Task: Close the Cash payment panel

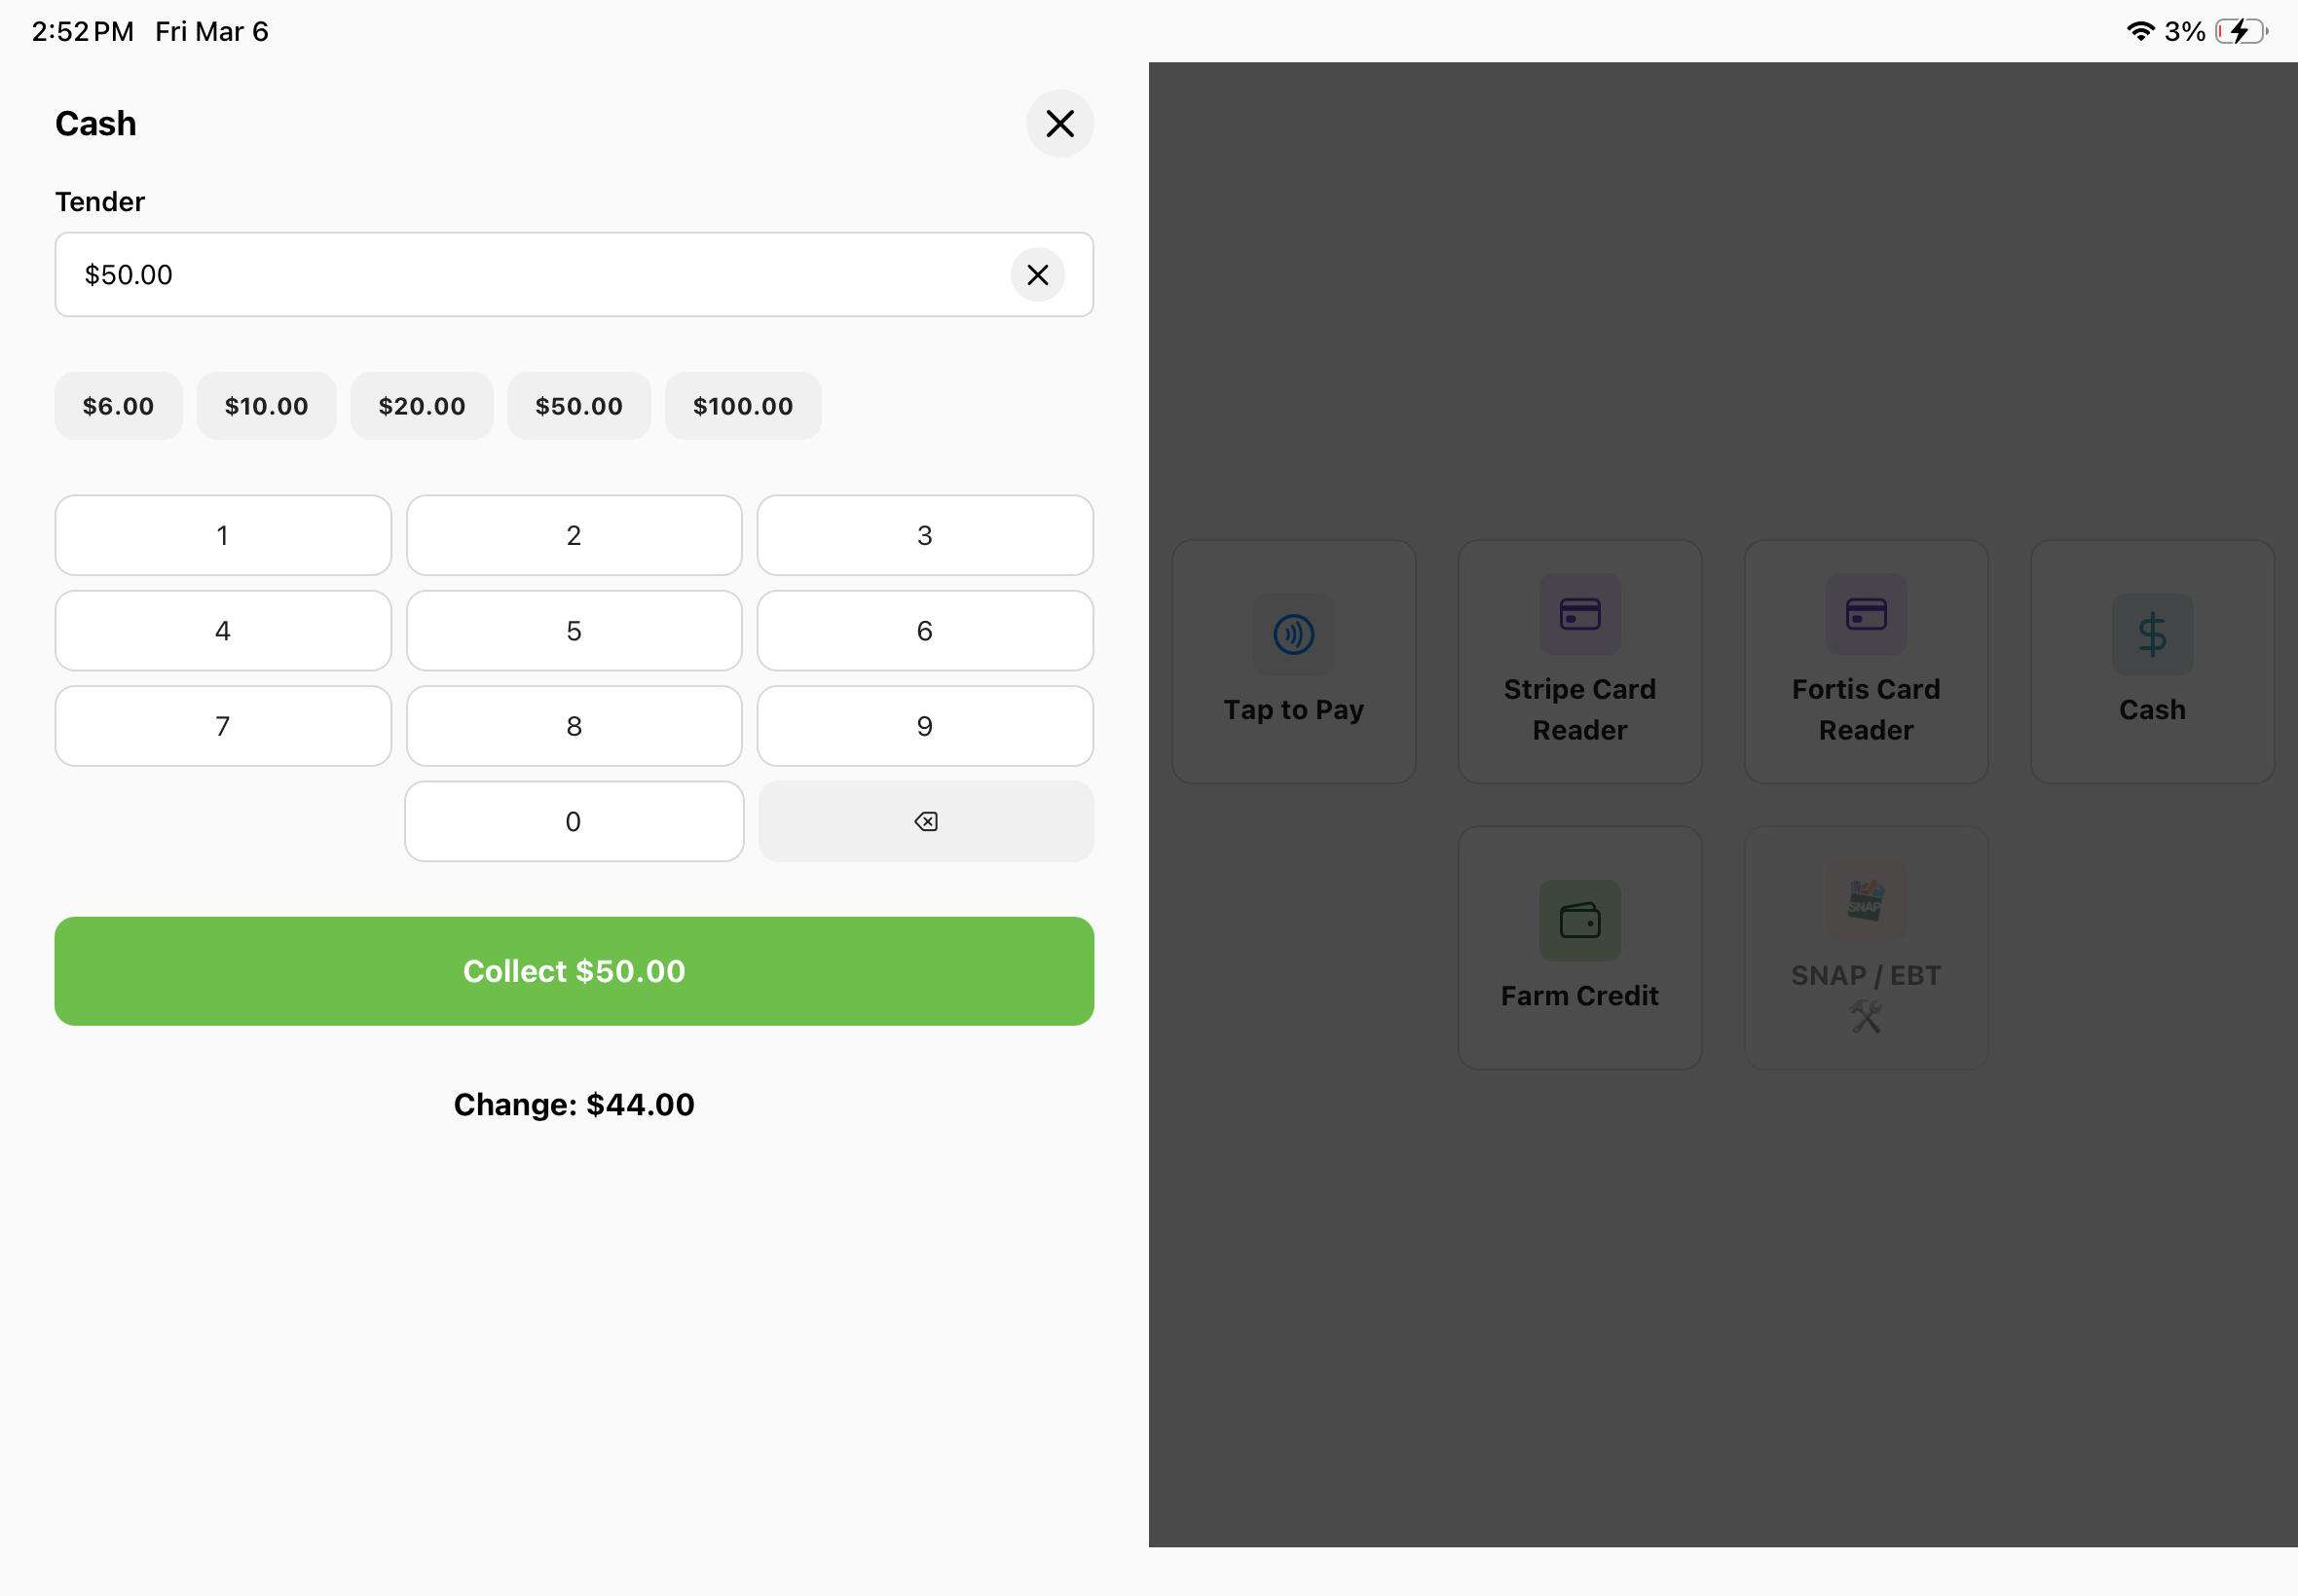Action: (x=1059, y=124)
